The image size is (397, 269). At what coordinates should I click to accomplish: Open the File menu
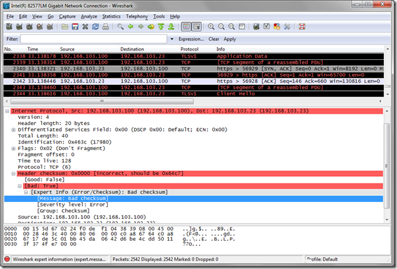point(10,16)
